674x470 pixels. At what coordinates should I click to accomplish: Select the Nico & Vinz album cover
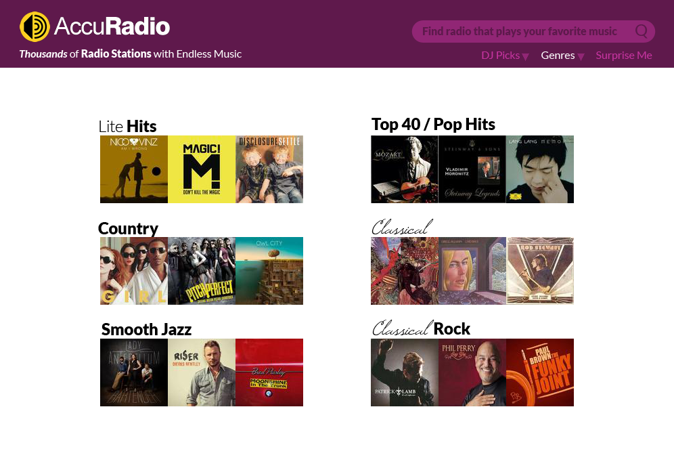[x=134, y=169]
